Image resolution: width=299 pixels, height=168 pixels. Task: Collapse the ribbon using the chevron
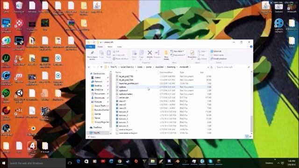248,47
